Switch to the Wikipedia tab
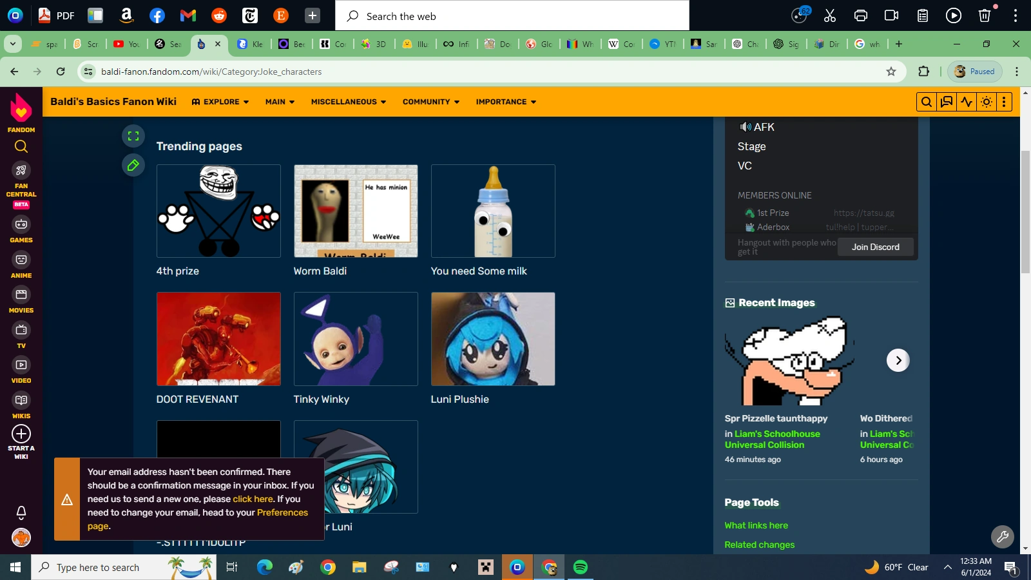The width and height of the screenshot is (1031, 580). coord(622,44)
